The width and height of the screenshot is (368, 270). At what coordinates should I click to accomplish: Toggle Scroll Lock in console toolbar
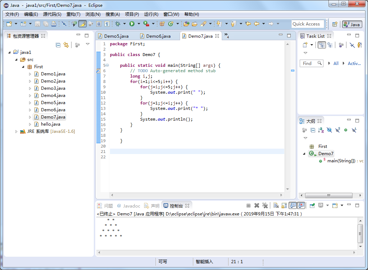click(284, 205)
